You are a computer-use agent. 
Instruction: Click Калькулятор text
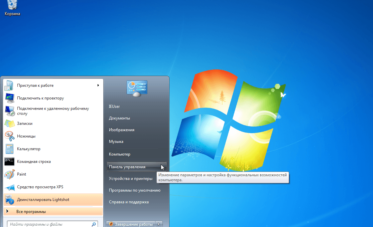click(x=28, y=149)
